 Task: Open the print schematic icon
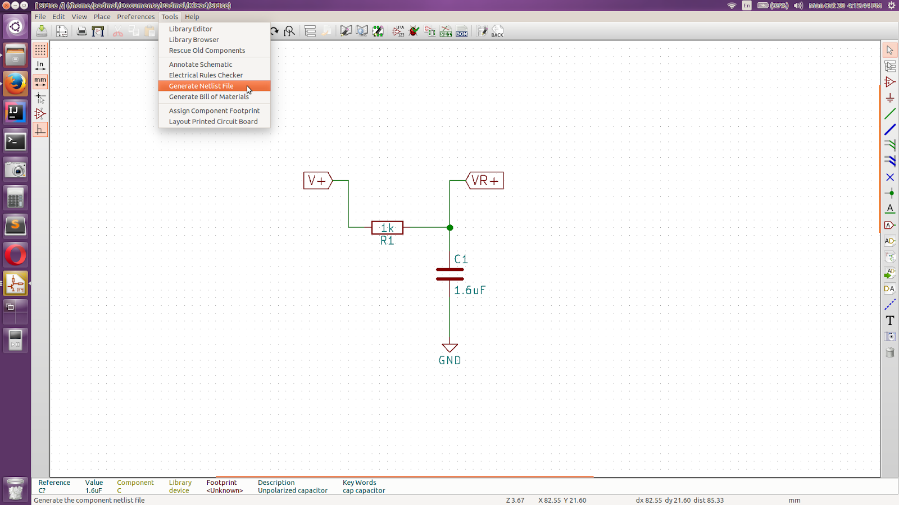[82, 31]
